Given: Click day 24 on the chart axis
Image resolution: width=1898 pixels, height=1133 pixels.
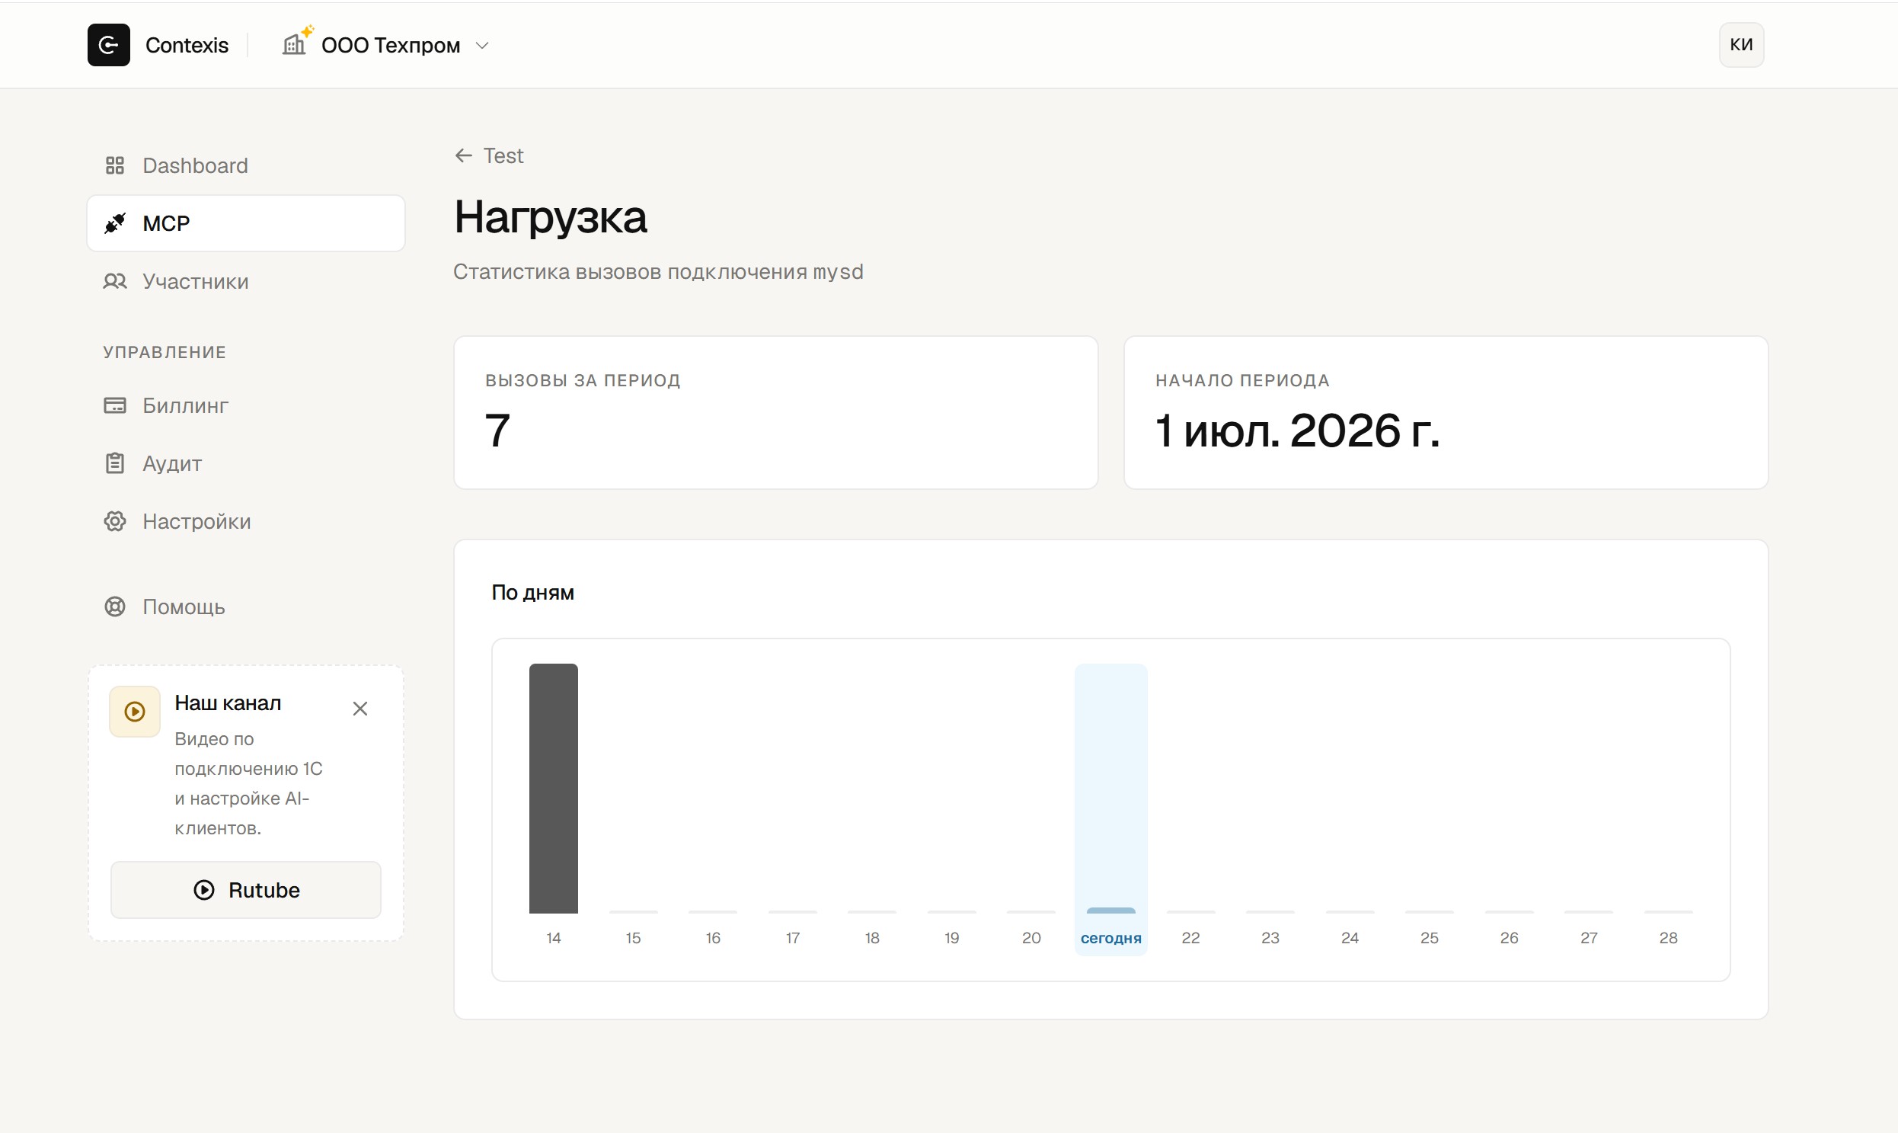Looking at the screenshot, I should click(1350, 937).
